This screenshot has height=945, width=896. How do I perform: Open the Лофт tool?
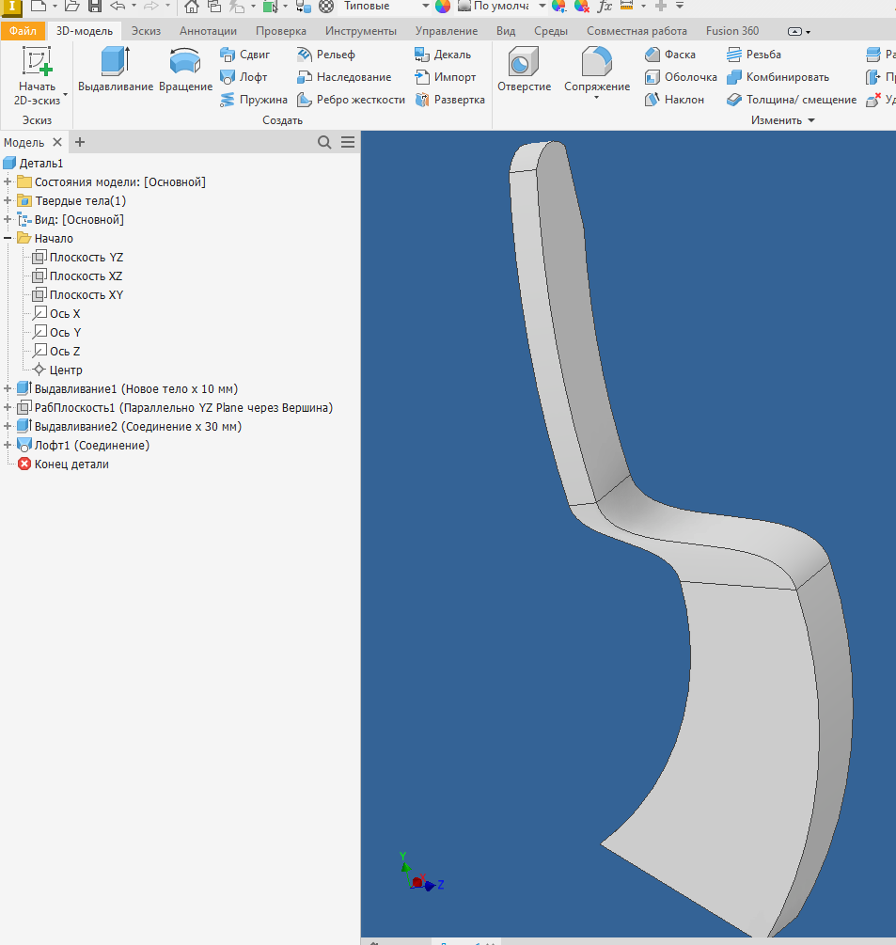pyautogui.click(x=245, y=76)
